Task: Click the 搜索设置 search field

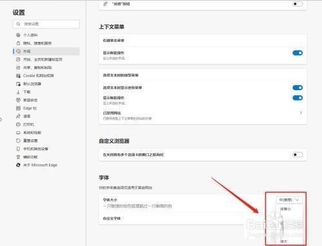Action: tap(46, 24)
